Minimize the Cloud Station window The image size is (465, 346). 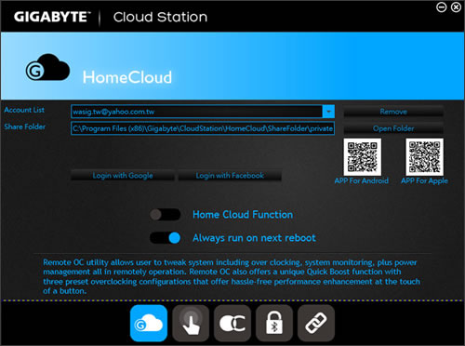click(x=442, y=7)
